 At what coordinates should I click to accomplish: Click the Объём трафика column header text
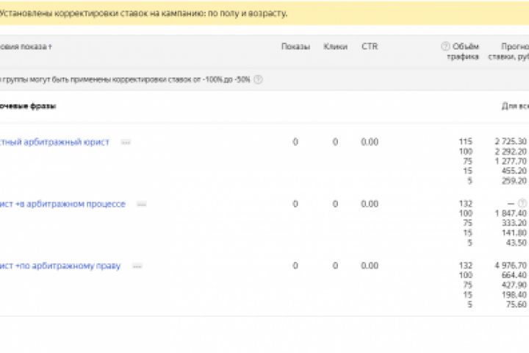pos(466,51)
